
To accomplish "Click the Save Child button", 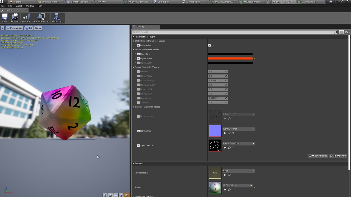I will pos(338,156).
